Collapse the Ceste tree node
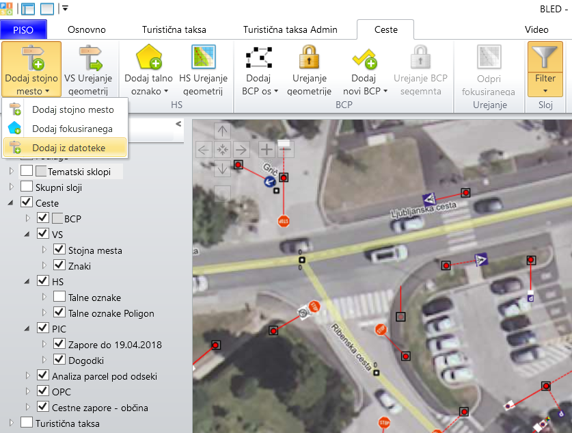572x433 pixels. [x=11, y=203]
